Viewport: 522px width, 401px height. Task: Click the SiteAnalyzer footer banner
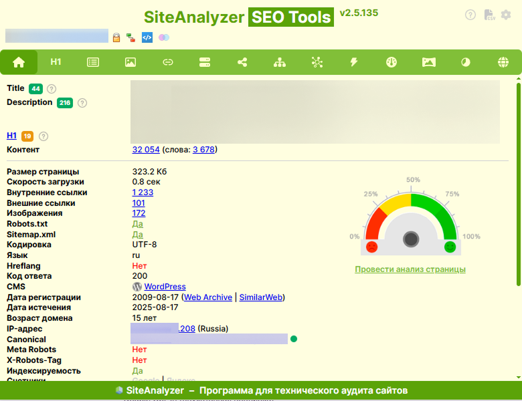261,390
